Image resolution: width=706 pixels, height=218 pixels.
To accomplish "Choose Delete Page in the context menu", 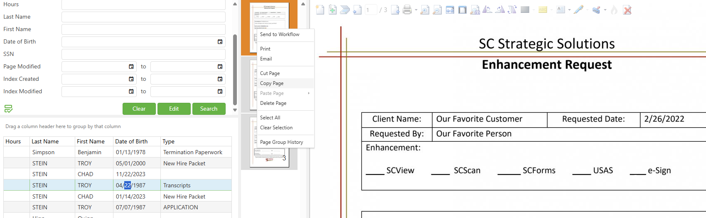I will (x=273, y=103).
